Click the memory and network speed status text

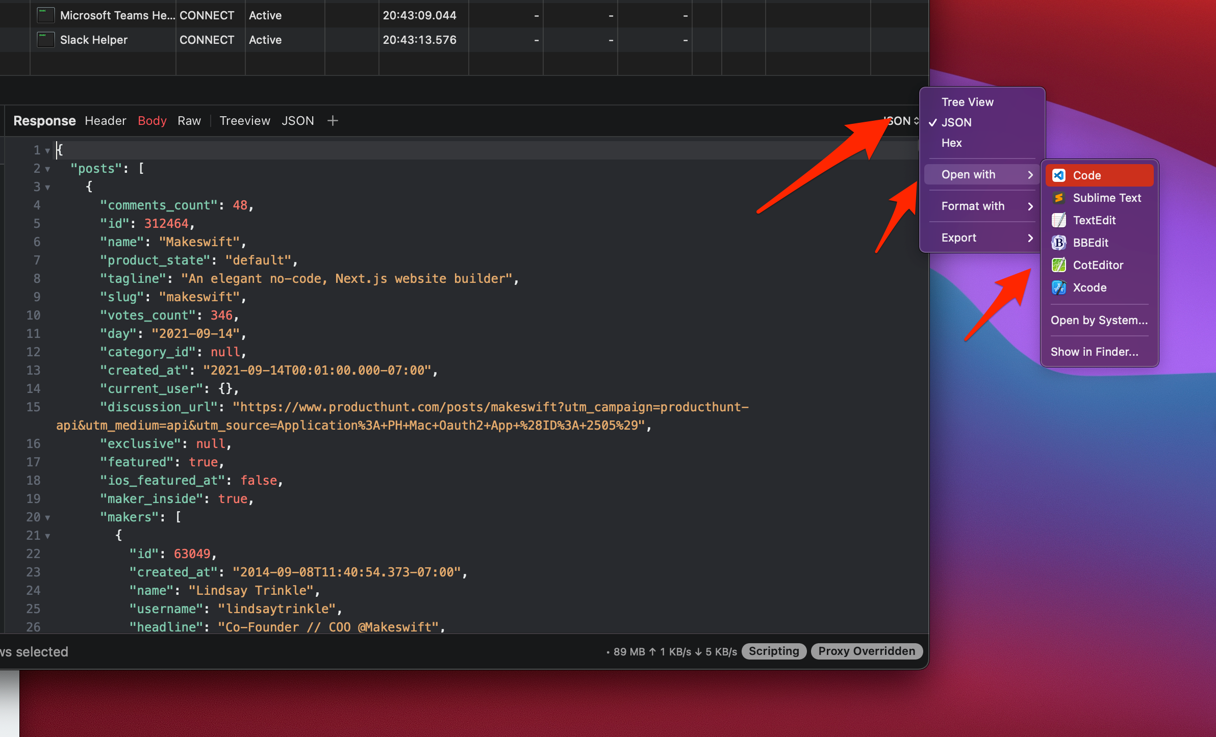coord(672,651)
